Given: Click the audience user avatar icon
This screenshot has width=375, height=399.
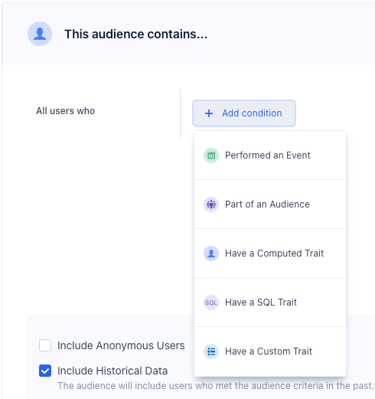Looking at the screenshot, I should 40,34.
